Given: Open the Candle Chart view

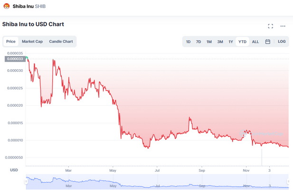Looking at the screenshot, I should pyautogui.click(x=61, y=41).
